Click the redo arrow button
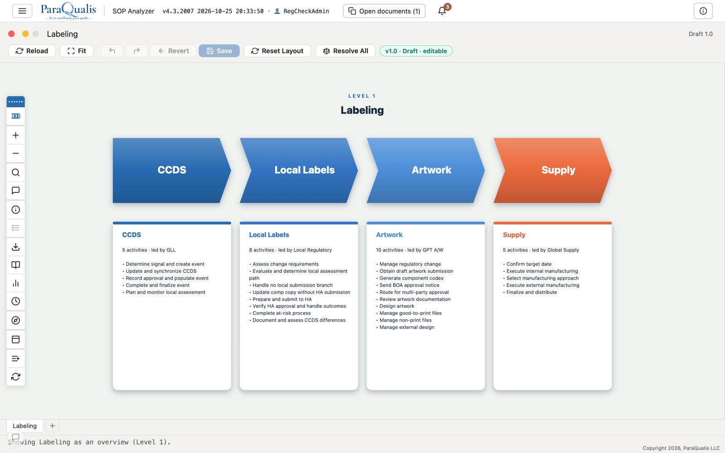Image resolution: width=725 pixels, height=453 pixels. pos(136,51)
